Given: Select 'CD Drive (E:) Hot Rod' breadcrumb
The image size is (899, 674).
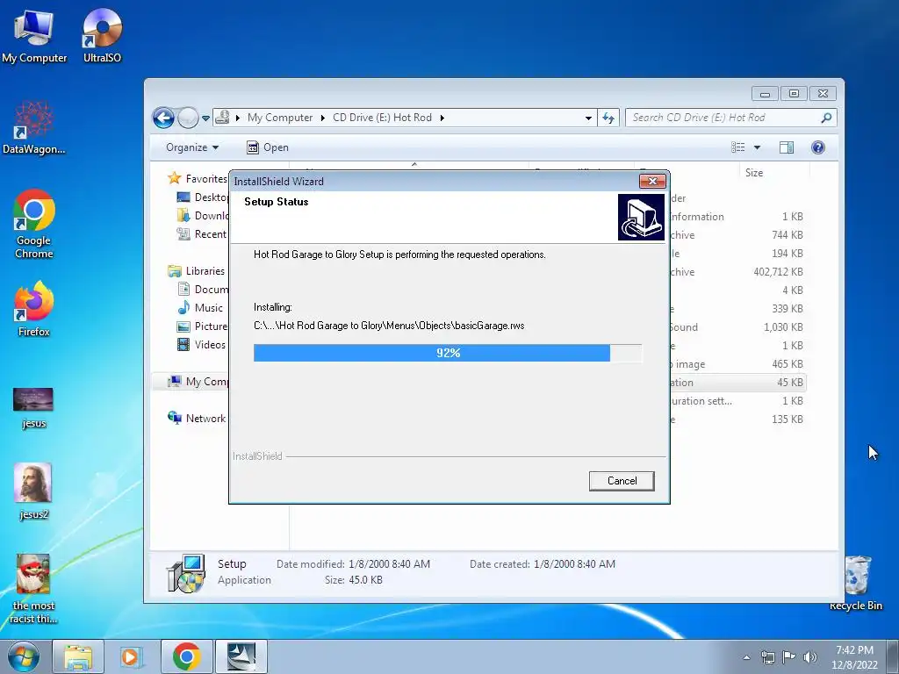Looking at the screenshot, I should tap(382, 118).
